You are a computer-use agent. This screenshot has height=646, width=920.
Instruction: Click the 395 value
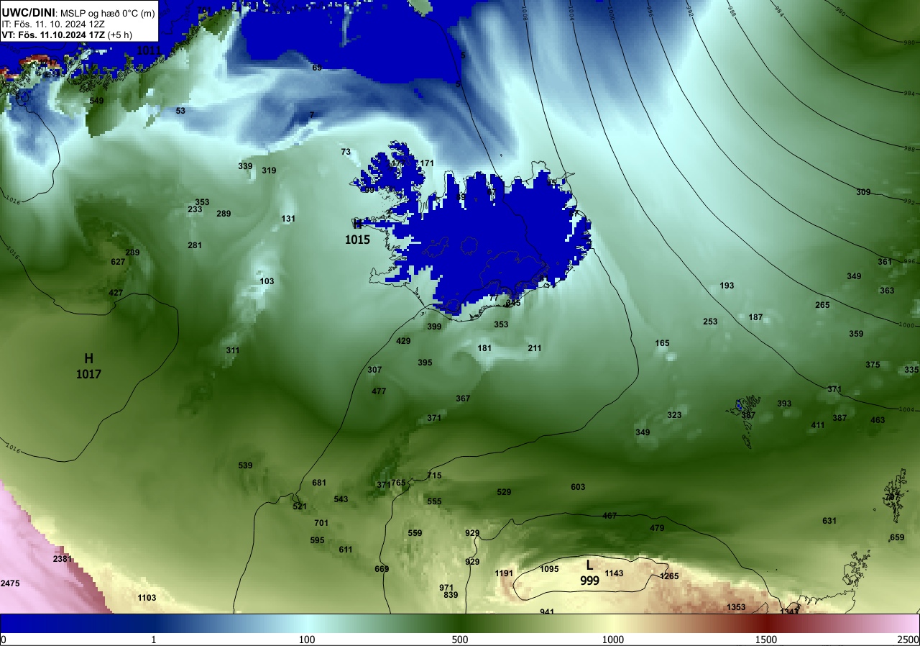tap(425, 363)
